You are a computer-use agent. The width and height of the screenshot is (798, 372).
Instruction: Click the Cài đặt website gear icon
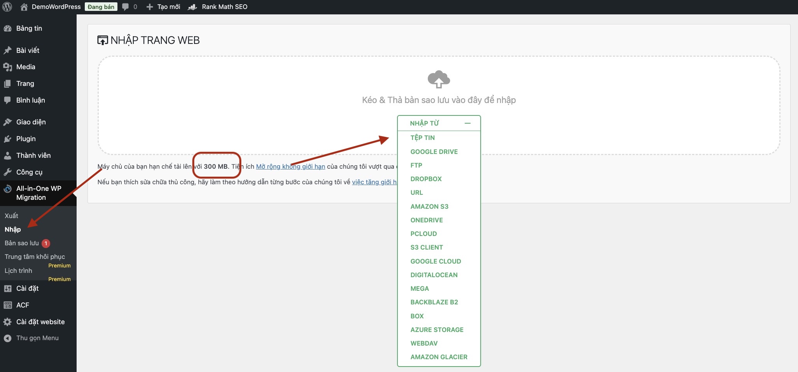coord(7,322)
